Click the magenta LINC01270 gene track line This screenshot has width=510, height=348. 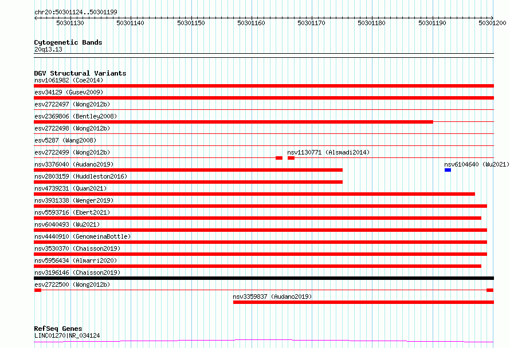click(x=264, y=341)
